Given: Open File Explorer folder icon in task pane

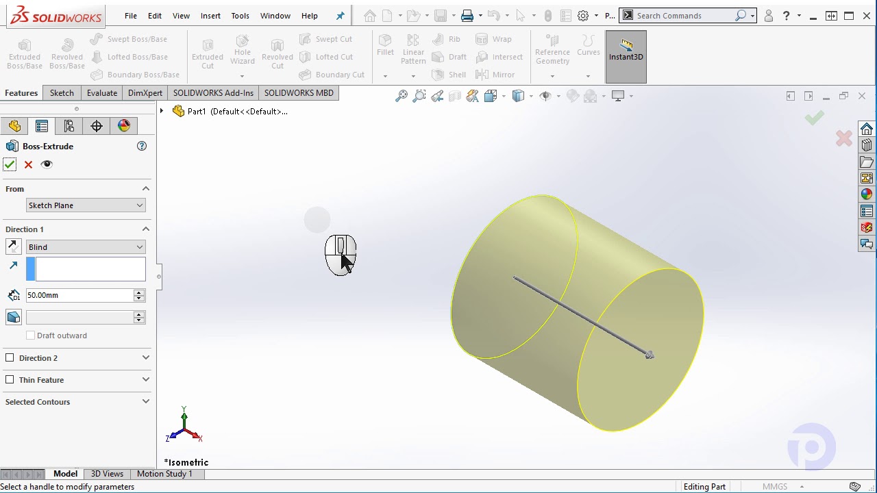Looking at the screenshot, I should click(x=867, y=162).
